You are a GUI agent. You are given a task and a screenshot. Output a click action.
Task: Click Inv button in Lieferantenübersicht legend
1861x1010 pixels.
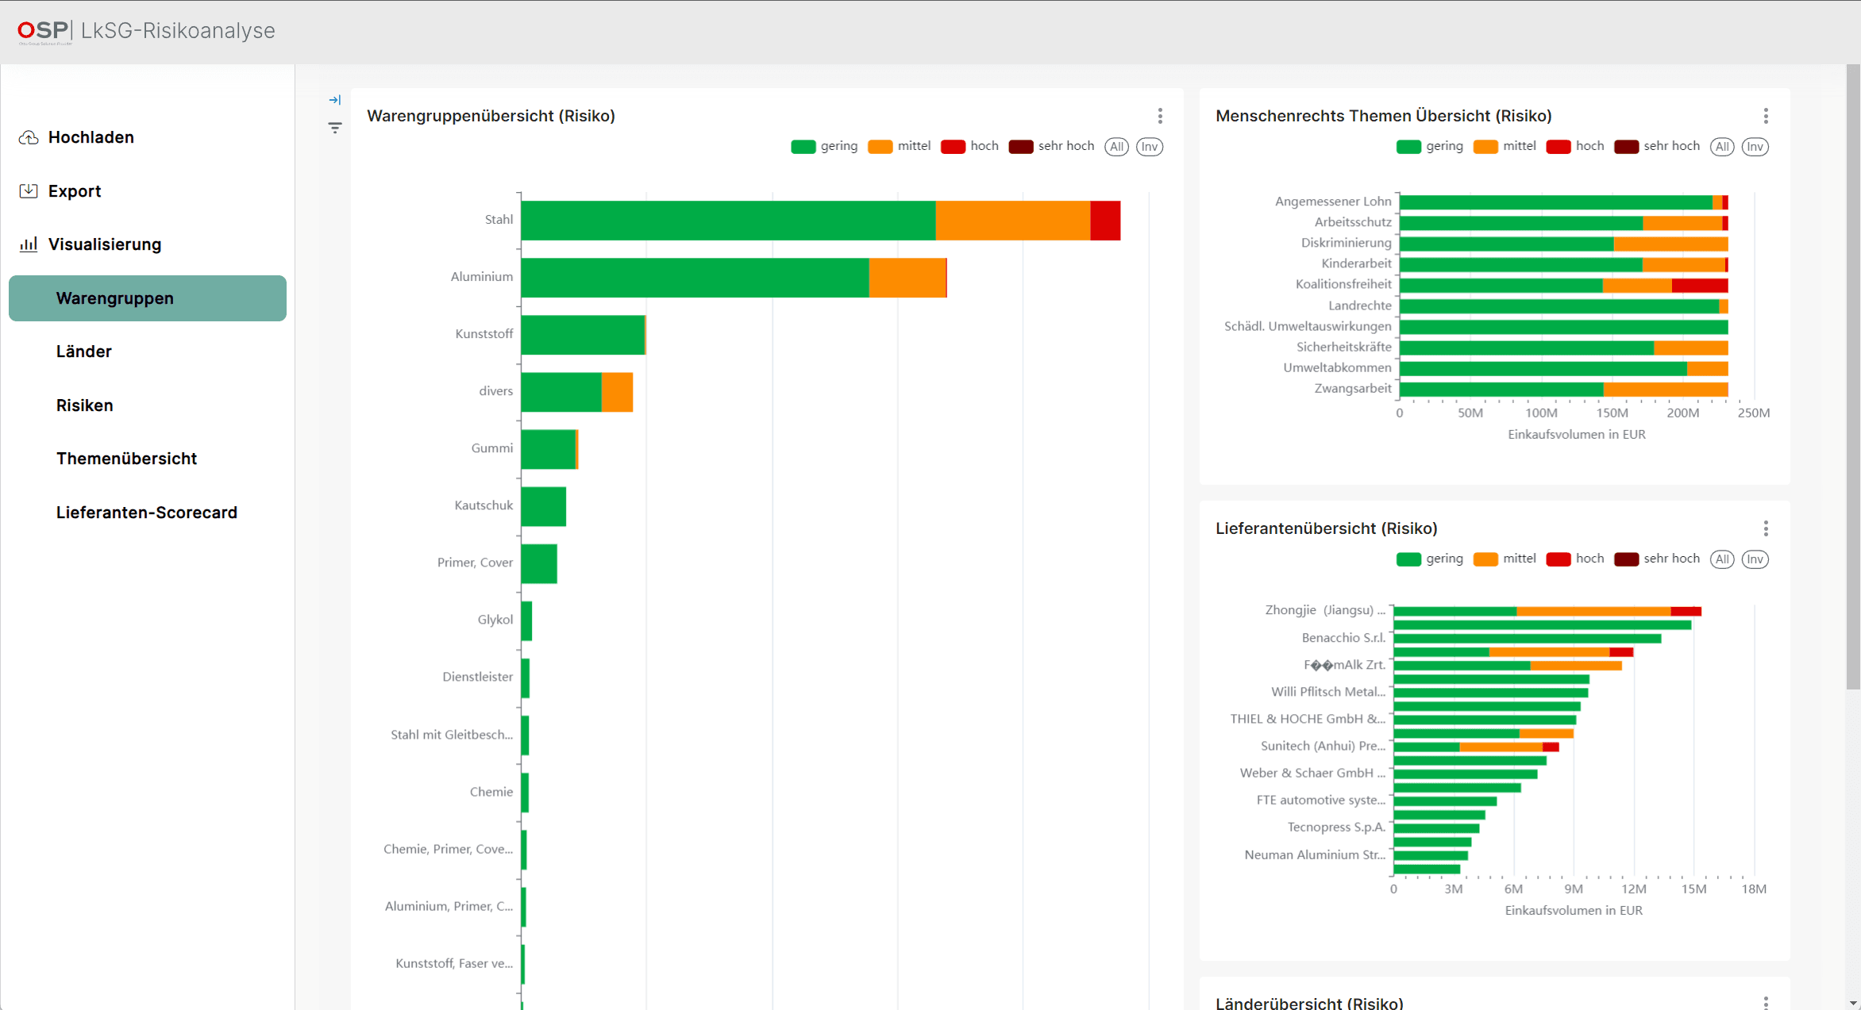click(1755, 559)
